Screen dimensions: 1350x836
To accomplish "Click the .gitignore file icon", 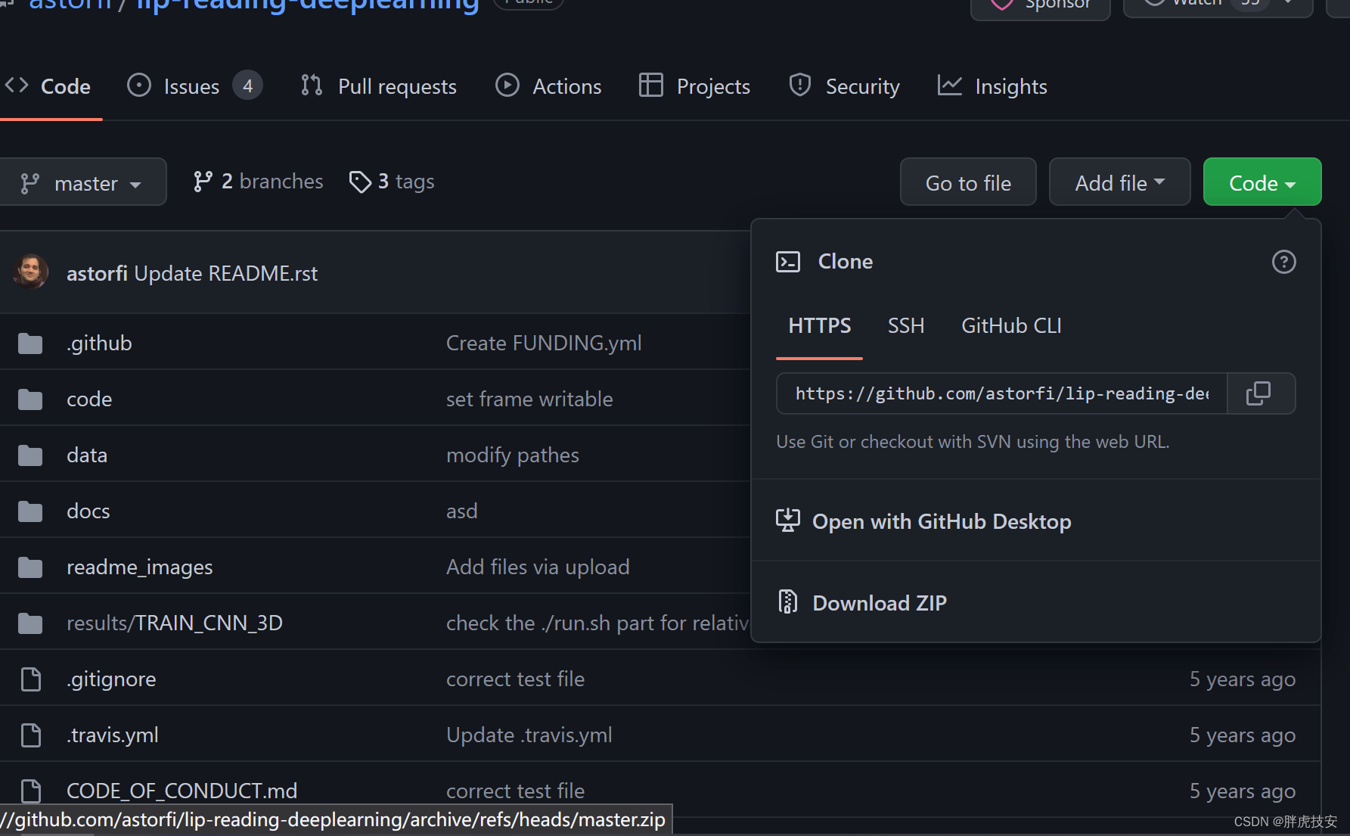I will tap(31, 679).
